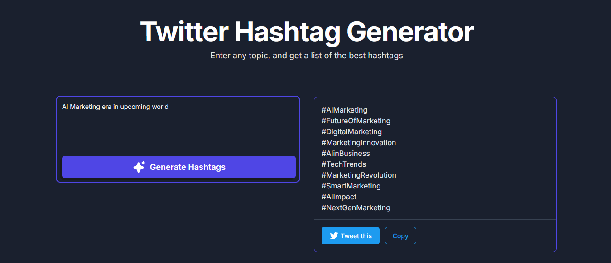The height and width of the screenshot is (263, 611).
Task: Click the sparkle icon on Generate Hashtags button
Action: point(139,167)
